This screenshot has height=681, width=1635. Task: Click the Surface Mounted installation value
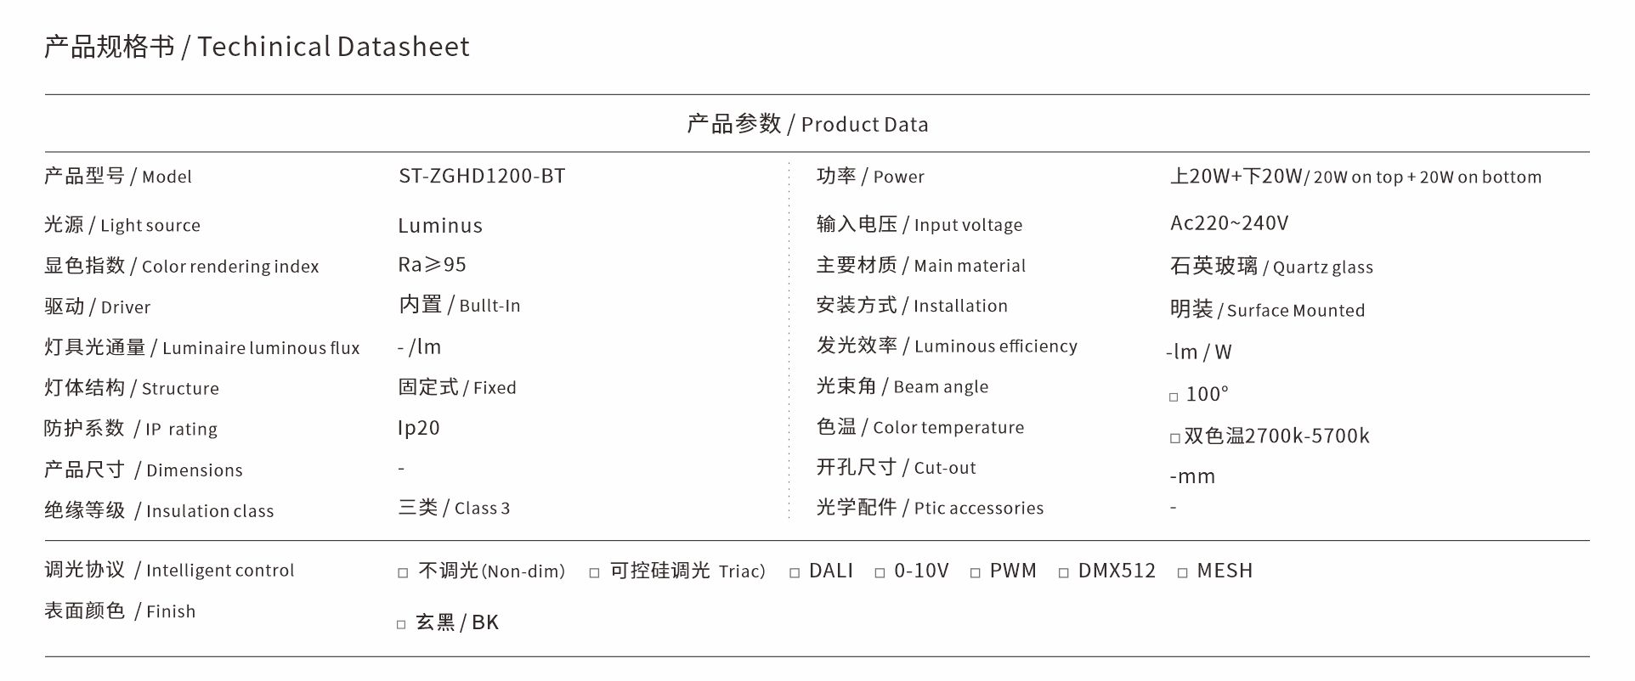pyautogui.click(x=1295, y=311)
